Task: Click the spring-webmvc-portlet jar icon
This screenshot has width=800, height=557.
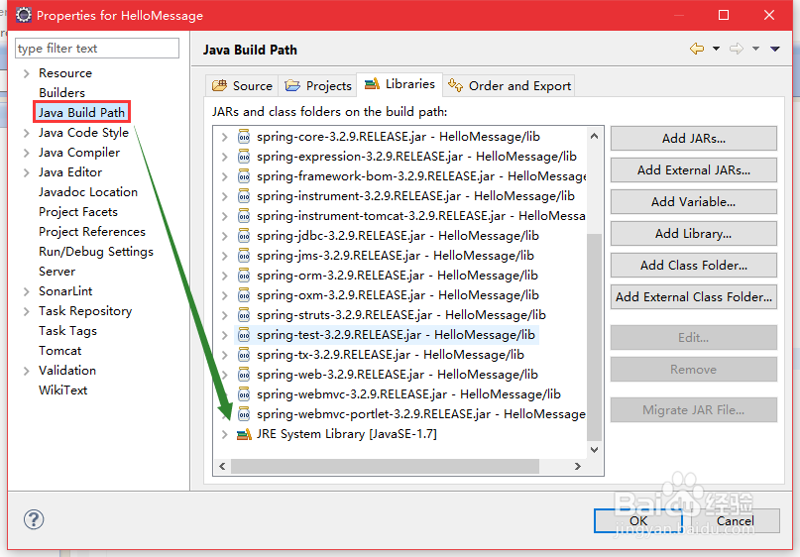Action: coord(244,414)
